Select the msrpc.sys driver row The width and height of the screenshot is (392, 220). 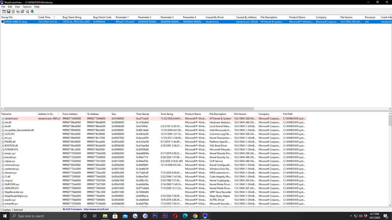pyautogui.click(x=153, y=153)
